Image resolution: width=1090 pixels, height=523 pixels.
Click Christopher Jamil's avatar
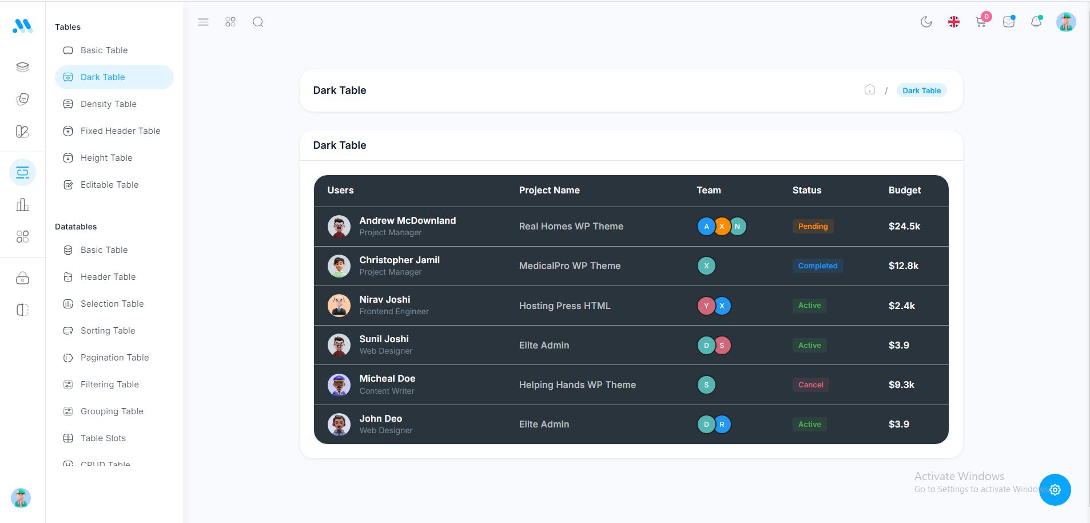coord(339,266)
